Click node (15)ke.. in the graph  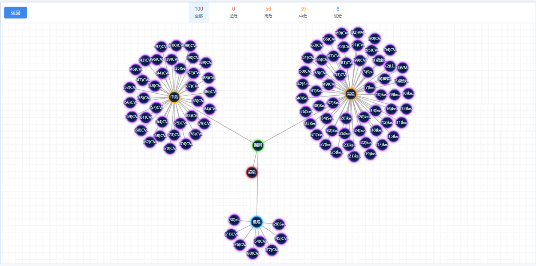click(393, 136)
